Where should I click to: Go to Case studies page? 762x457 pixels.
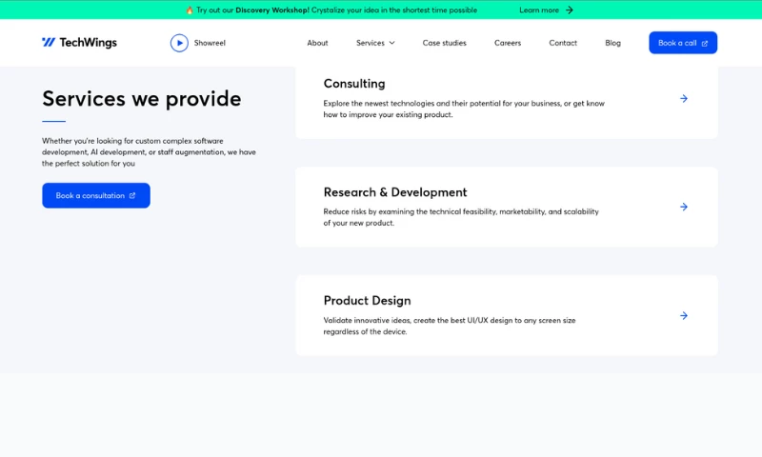pos(445,43)
